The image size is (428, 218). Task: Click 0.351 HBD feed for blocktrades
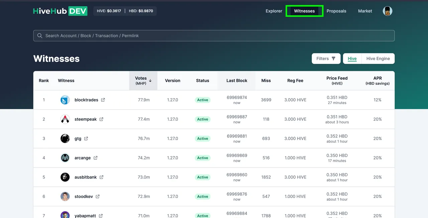click(337, 98)
